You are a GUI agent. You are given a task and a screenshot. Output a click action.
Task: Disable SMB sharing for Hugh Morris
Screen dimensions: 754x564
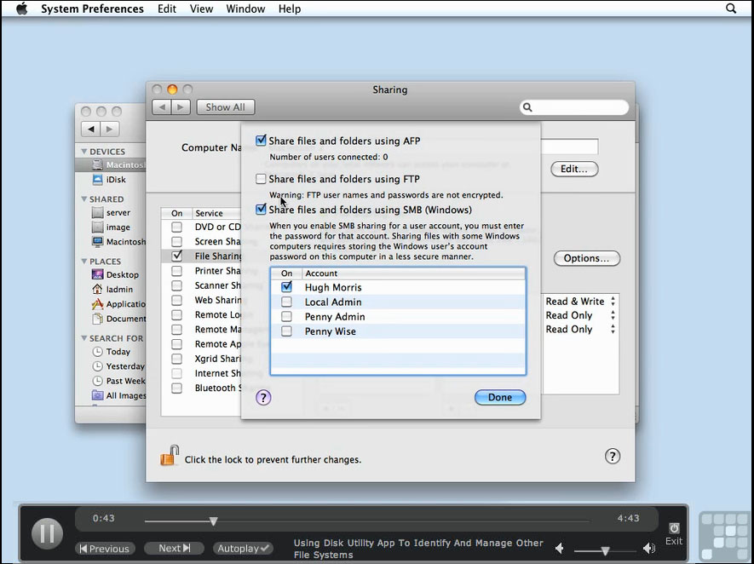click(286, 287)
